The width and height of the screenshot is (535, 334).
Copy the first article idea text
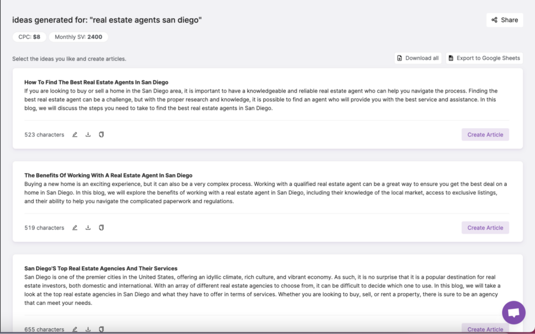pyautogui.click(x=101, y=134)
